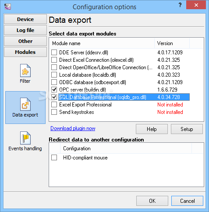
Task: Open the Device section
Action: pyautogui.click(x=25, y=19)
